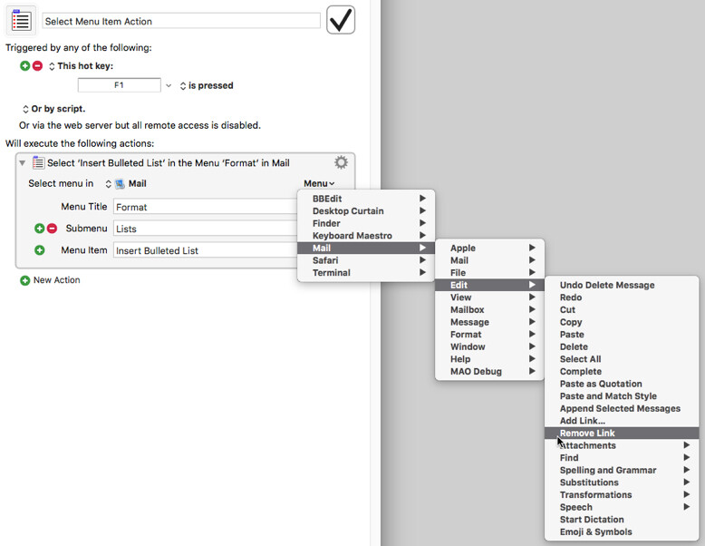This screenshot has width=705, height=546.
Task: Add a submenu level using green plus
Action: pos(40,229)
